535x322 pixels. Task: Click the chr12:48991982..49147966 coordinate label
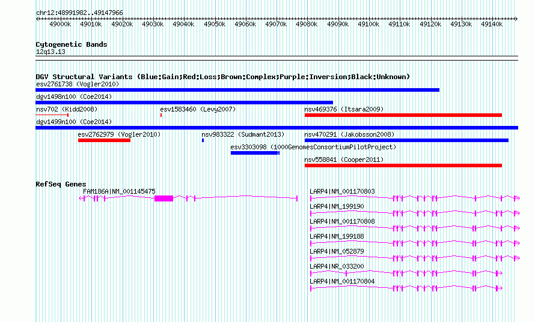click(x=79, y=13)
